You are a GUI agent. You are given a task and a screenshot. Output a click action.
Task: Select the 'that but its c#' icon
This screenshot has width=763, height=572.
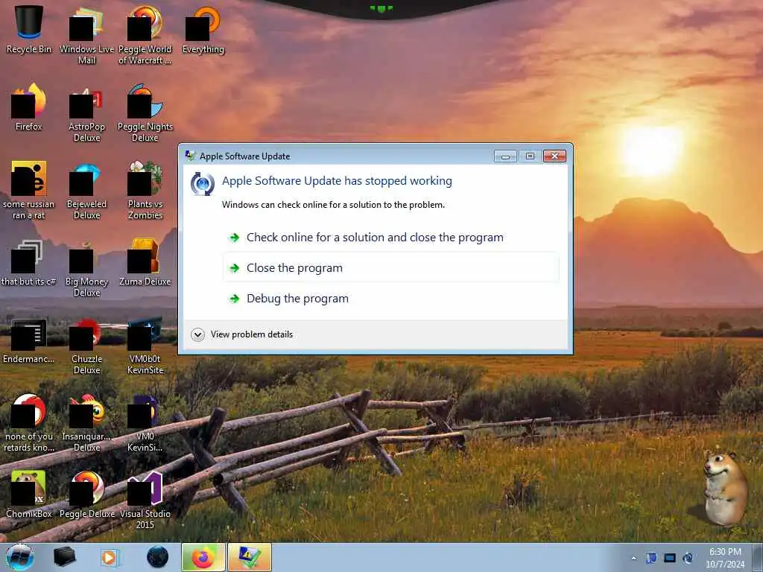pos(29,261)
